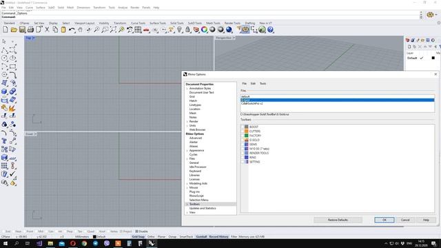Toggle Gumball in status bar
The width and height of the screenshot is (441, 248).
(201, 237)
